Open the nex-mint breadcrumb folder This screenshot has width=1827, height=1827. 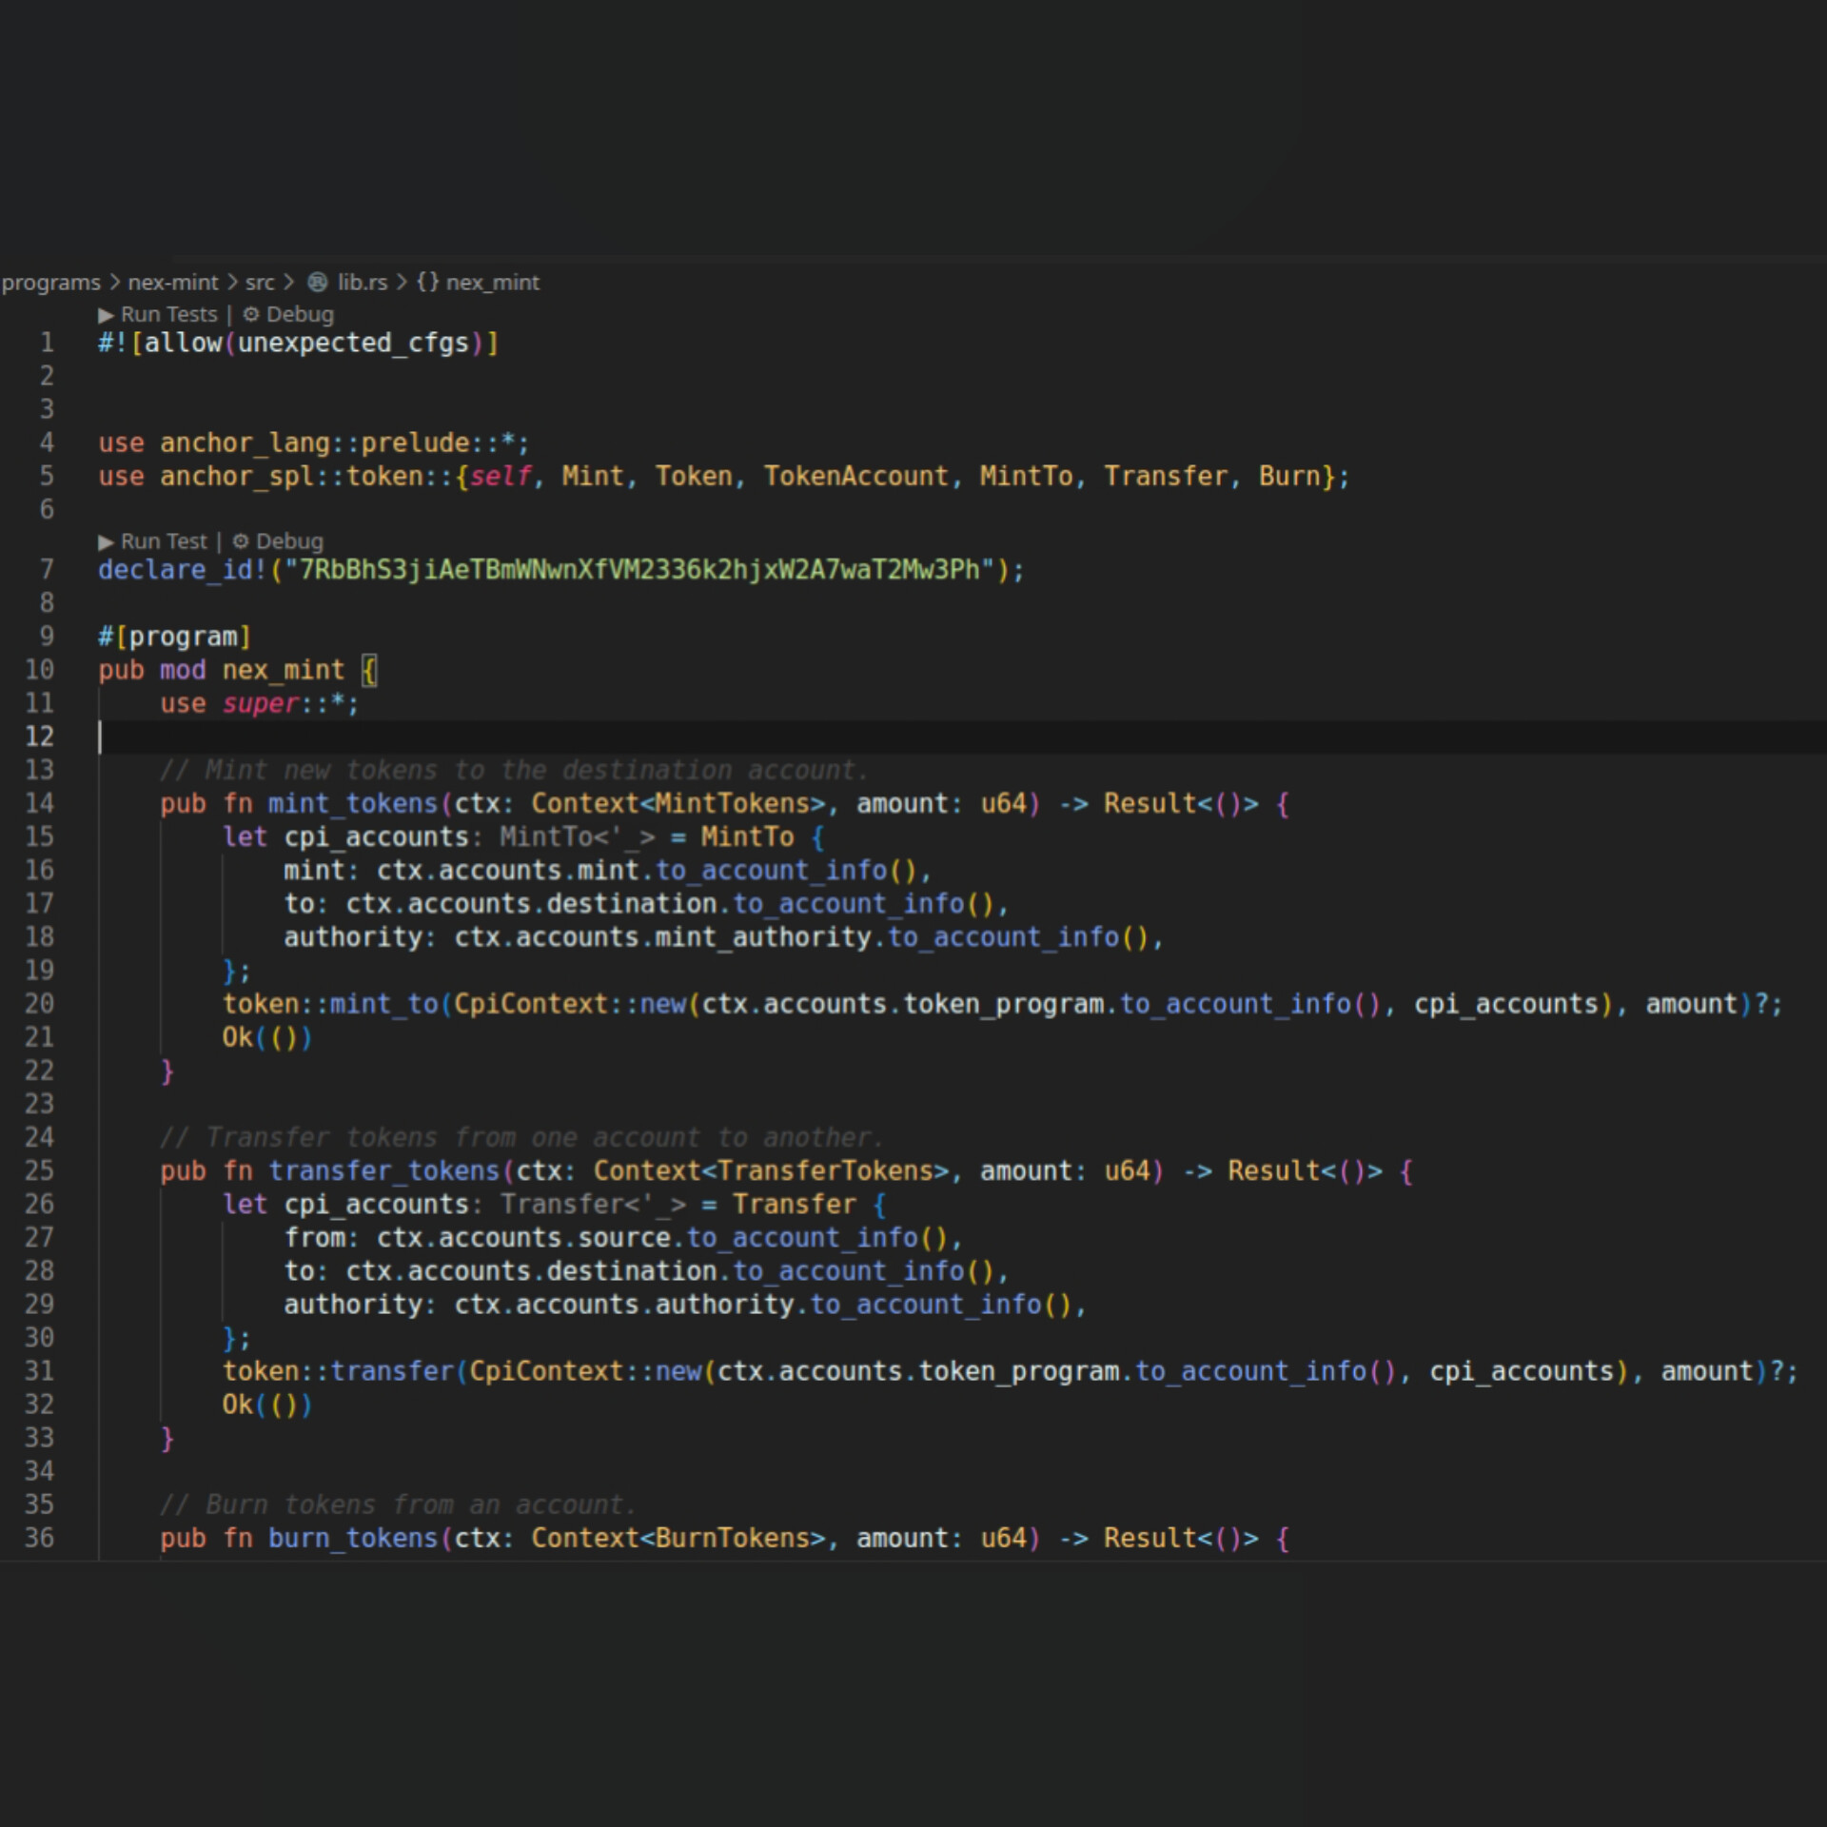173,283
